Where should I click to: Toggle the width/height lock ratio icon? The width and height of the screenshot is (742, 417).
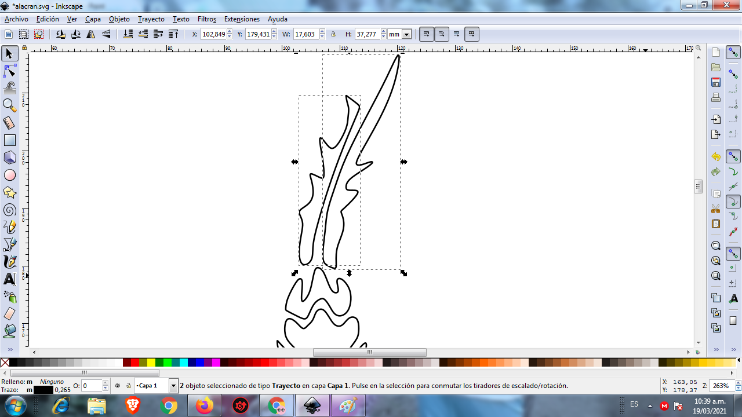point(333,34)
